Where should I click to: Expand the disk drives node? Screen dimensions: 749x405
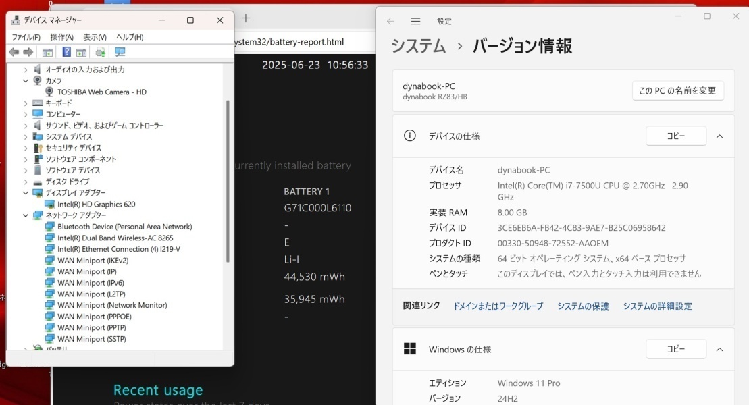(x=26, y=182)
